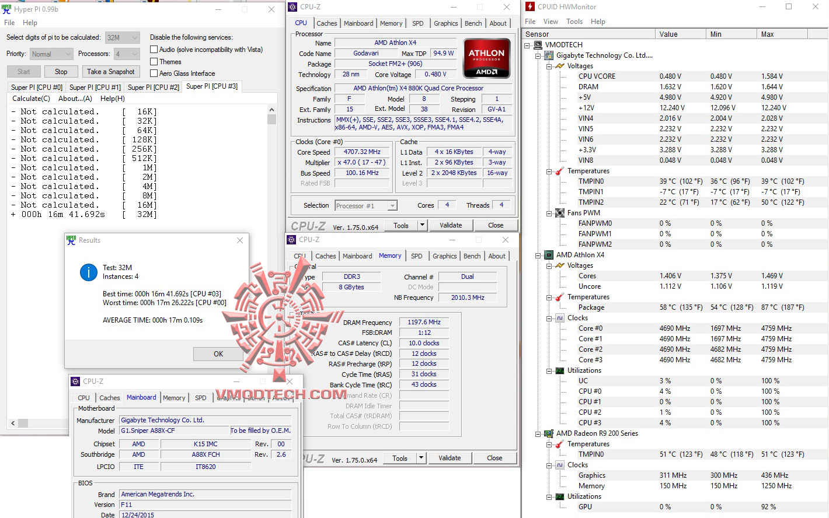Click the VMODTECH computer icon in sensor tree

click(538, 45)
